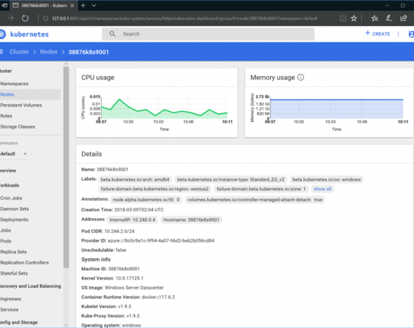
Task: Open Roles in sidebar
Action: [6, 116]
